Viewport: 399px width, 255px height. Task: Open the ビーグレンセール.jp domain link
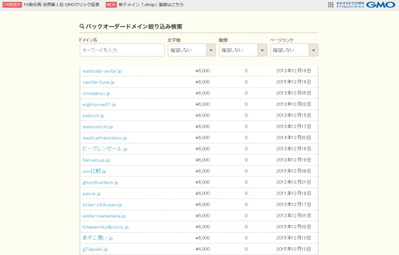(105, 149)
